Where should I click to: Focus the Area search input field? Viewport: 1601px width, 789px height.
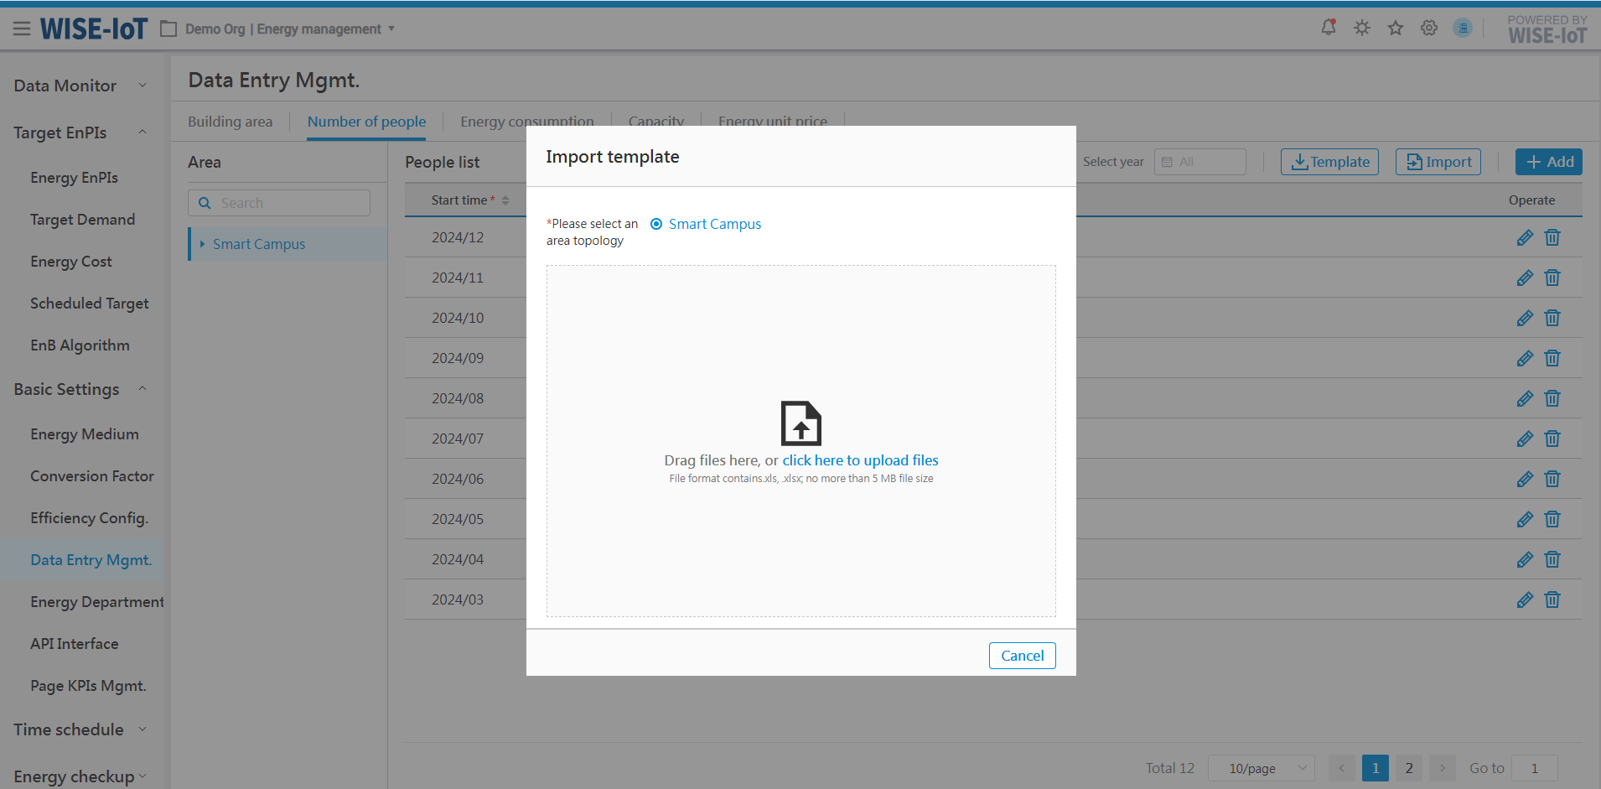tap(289, 203)
